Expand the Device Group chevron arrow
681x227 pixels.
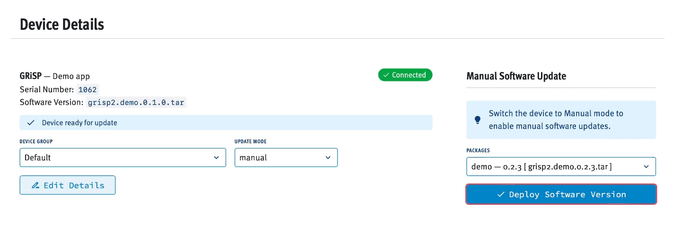216,157
